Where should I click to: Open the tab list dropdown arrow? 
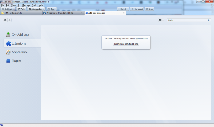coord(212,13)
